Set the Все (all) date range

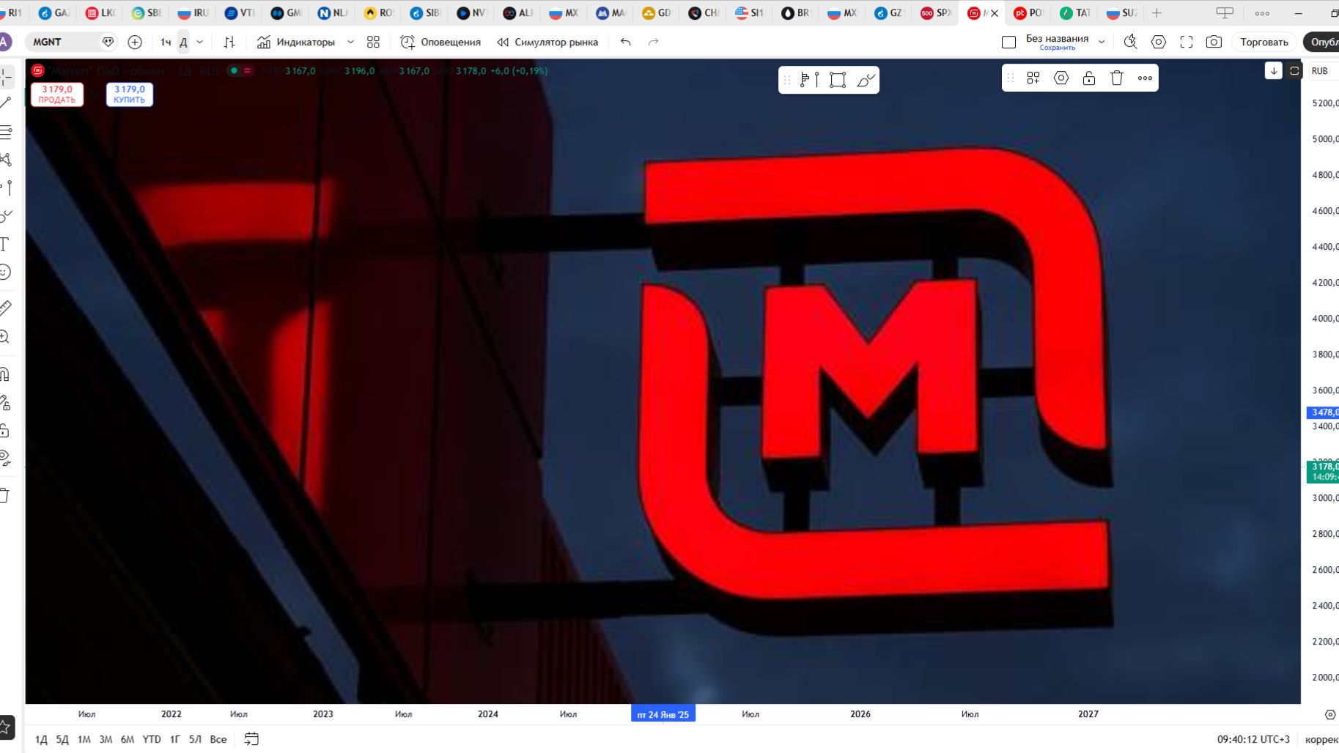(x=218, y=739)
